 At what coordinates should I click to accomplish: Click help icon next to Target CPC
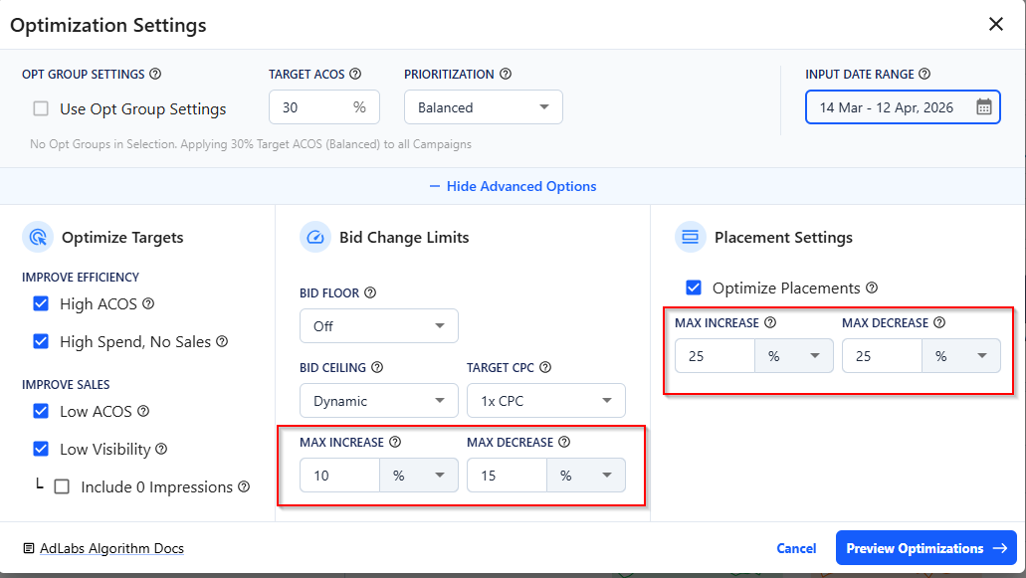(545, 367)
